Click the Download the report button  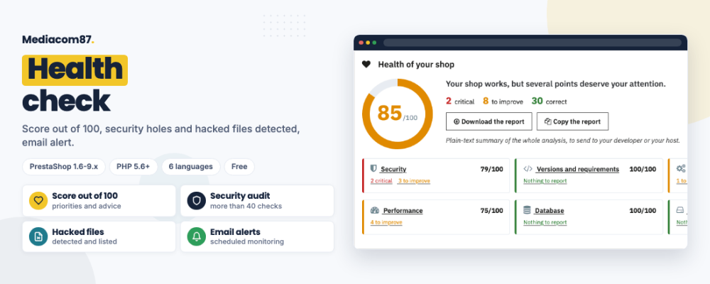click(x=489, y=121)
